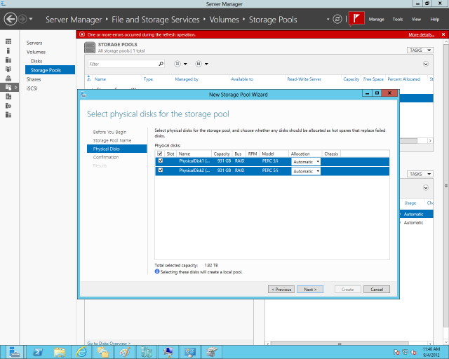Uncheck the PhysicalDisk2 checkbox
Viewport: 449px width, 359px height.
click(x=161, y=170)
